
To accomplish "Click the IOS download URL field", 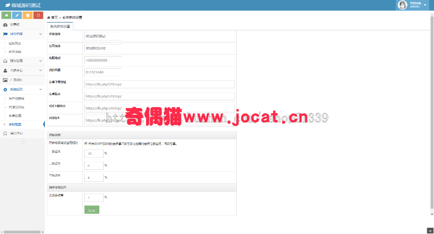I will (160, 108).
